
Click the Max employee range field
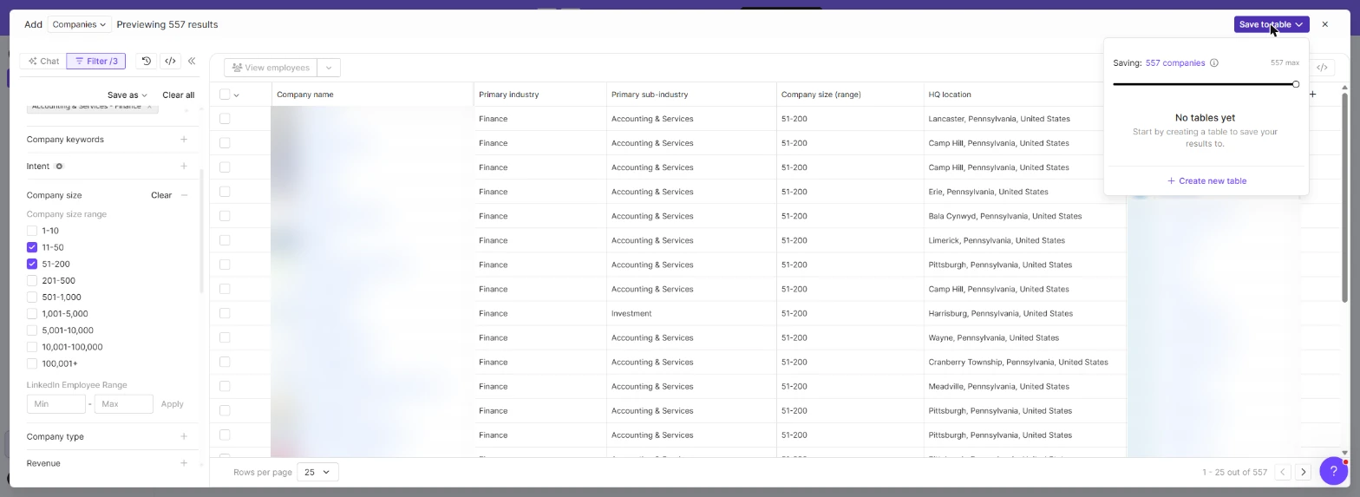click(x=123, y=403)
